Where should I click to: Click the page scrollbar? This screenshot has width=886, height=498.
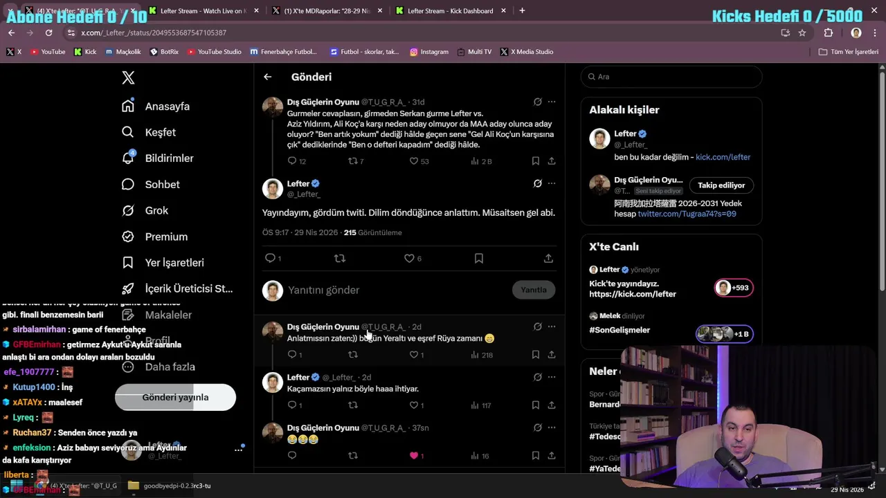coord(882,180)
